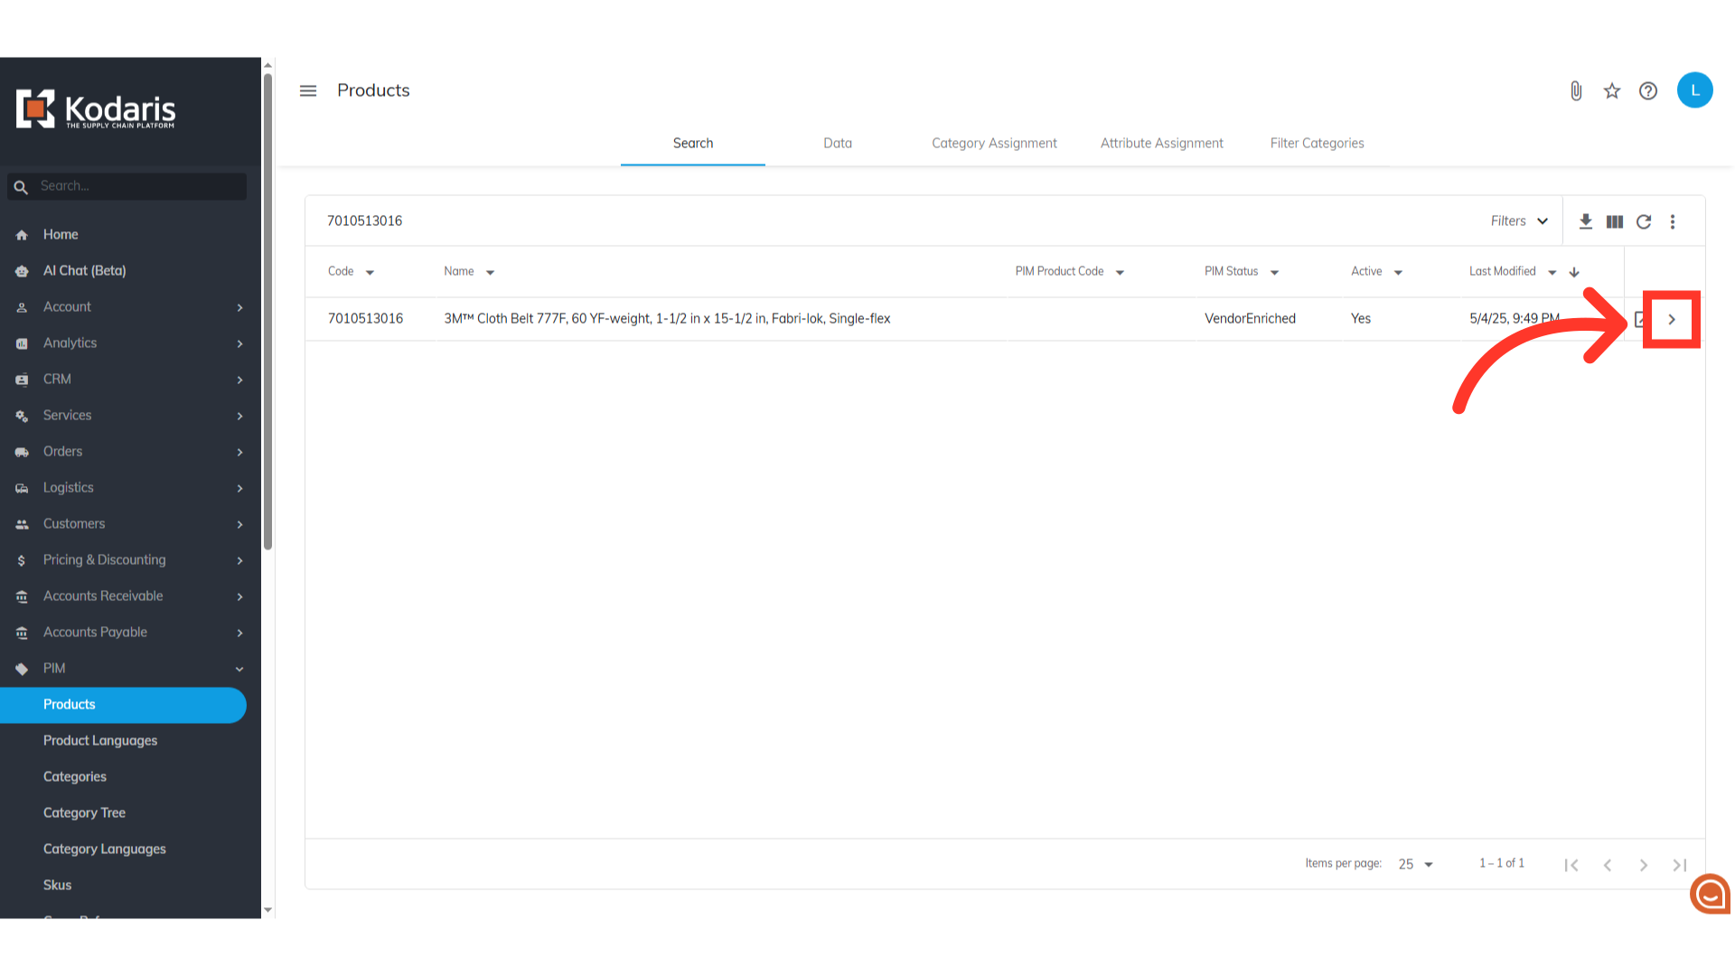This screenshot has height=976, width=1735.
Task: Open PIM Status column filter arrow
Action: (1274, 272)
